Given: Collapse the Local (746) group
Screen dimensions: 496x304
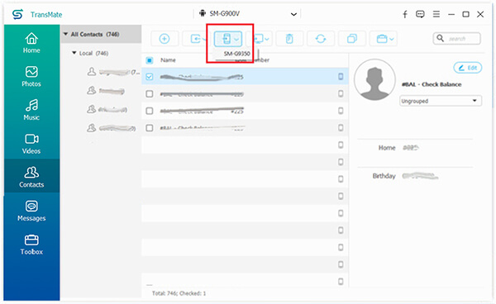Looking at the screenshot, I should [74, 53].
